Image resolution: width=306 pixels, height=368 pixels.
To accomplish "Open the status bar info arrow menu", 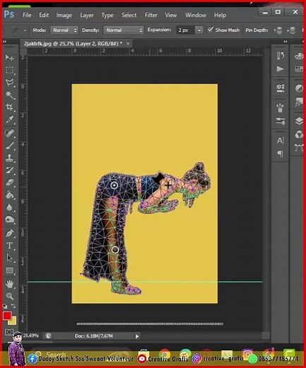I will point(137,336).
